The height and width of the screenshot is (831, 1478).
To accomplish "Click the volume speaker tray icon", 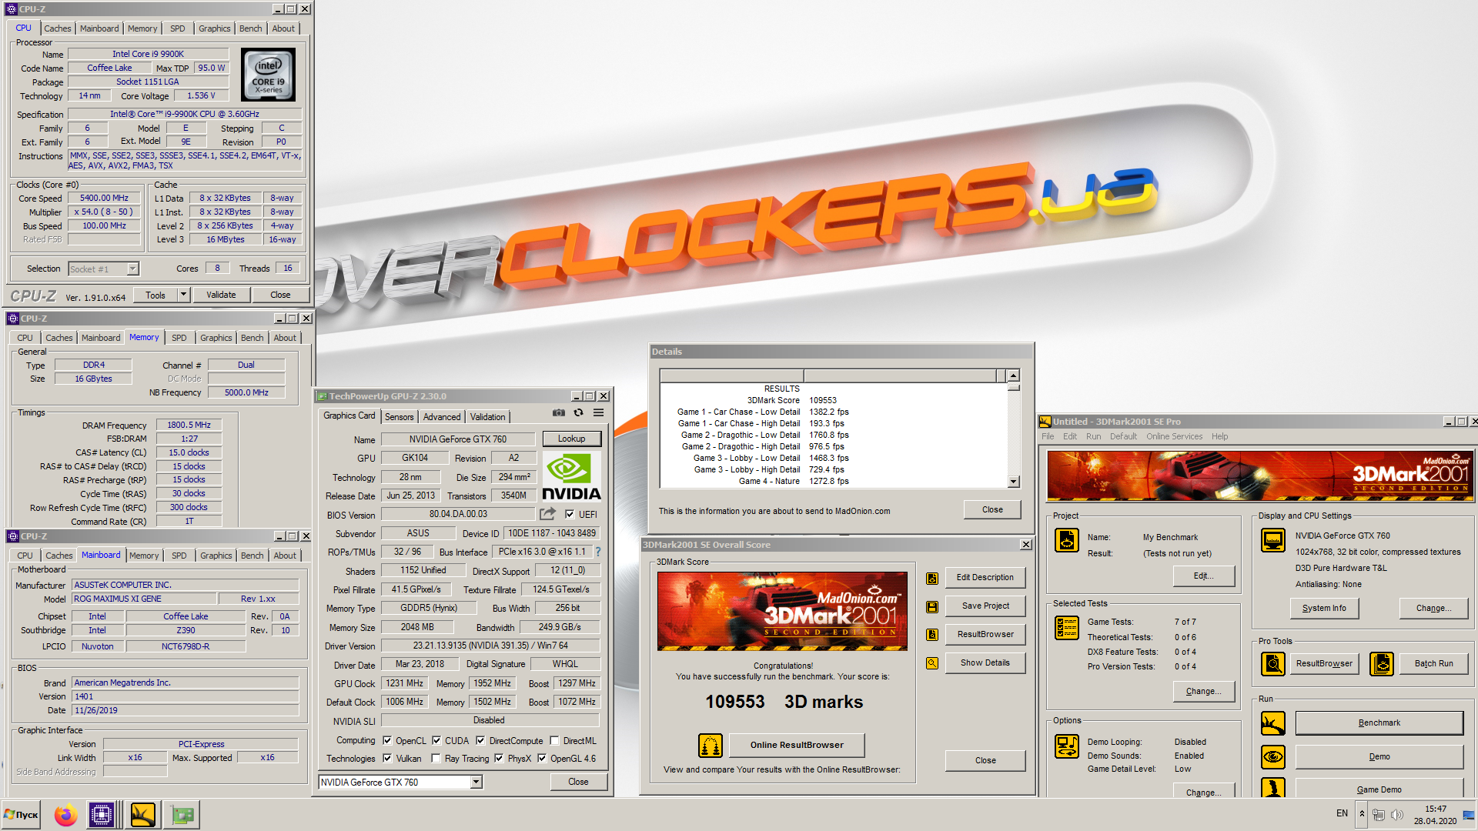I will click(x=1397, y=815).
